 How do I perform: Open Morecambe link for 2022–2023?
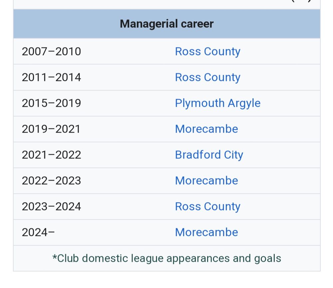[206, 181]
